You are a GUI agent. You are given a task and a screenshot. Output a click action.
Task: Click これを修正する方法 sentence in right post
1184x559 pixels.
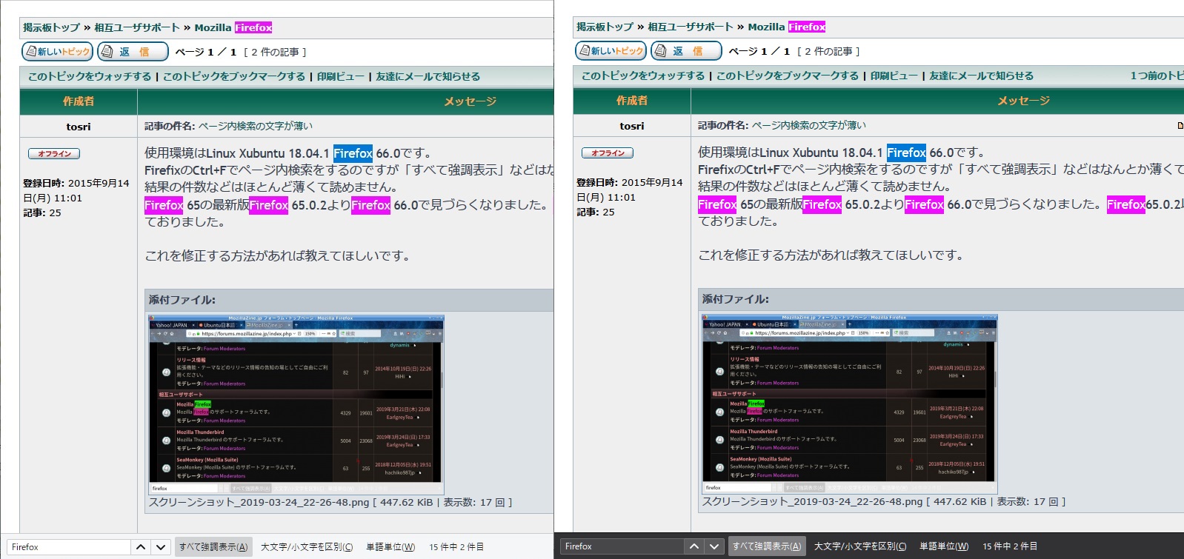click(831, 255)
